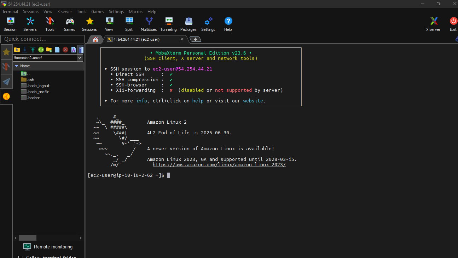Click the 'website' link in banner
Viewport: 458px width, 258px height.
point(253,101)
